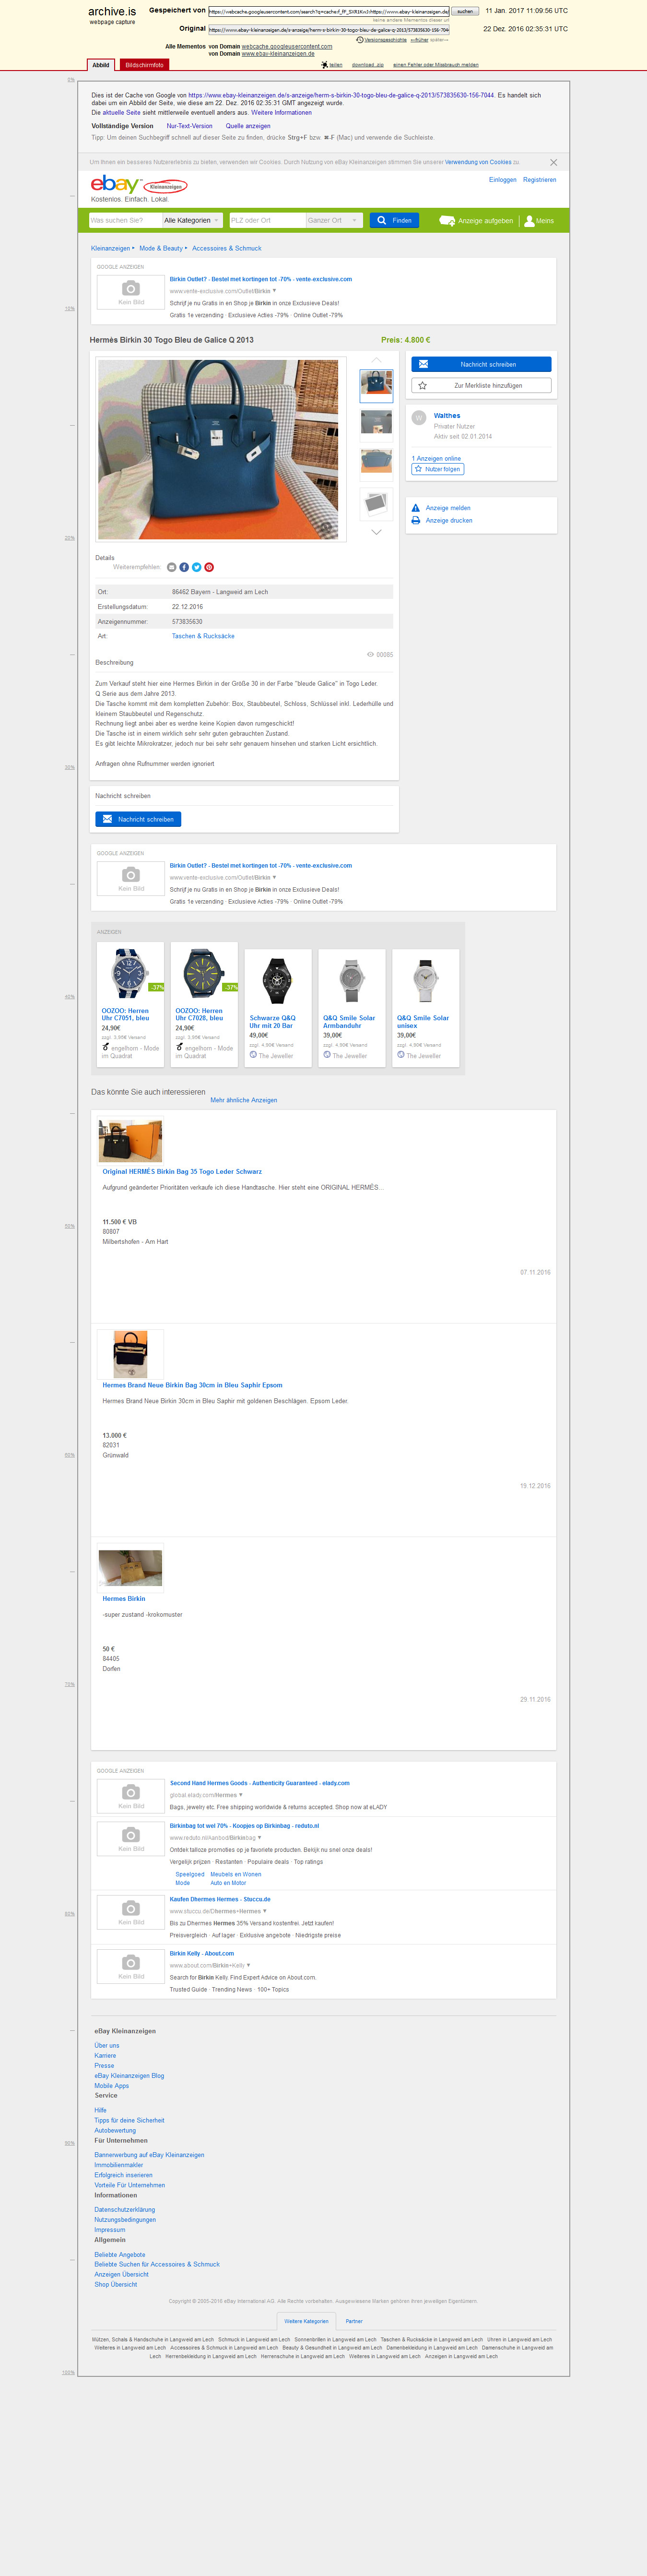This screenshot has width=647, height=2576.
Task: Click Mode & Beauty breadcrumb
Action: [x=161, y=248]
